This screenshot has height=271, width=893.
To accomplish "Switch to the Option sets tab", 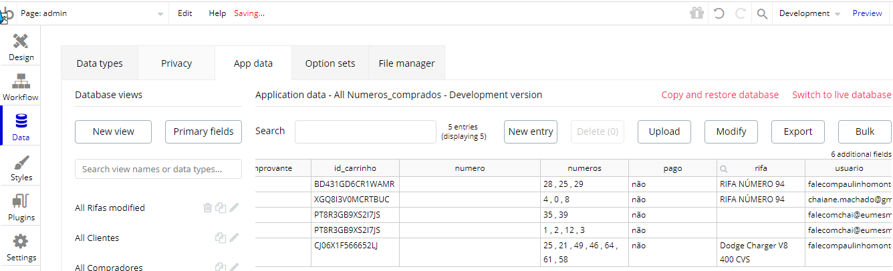I will click(x=330, y=63).
